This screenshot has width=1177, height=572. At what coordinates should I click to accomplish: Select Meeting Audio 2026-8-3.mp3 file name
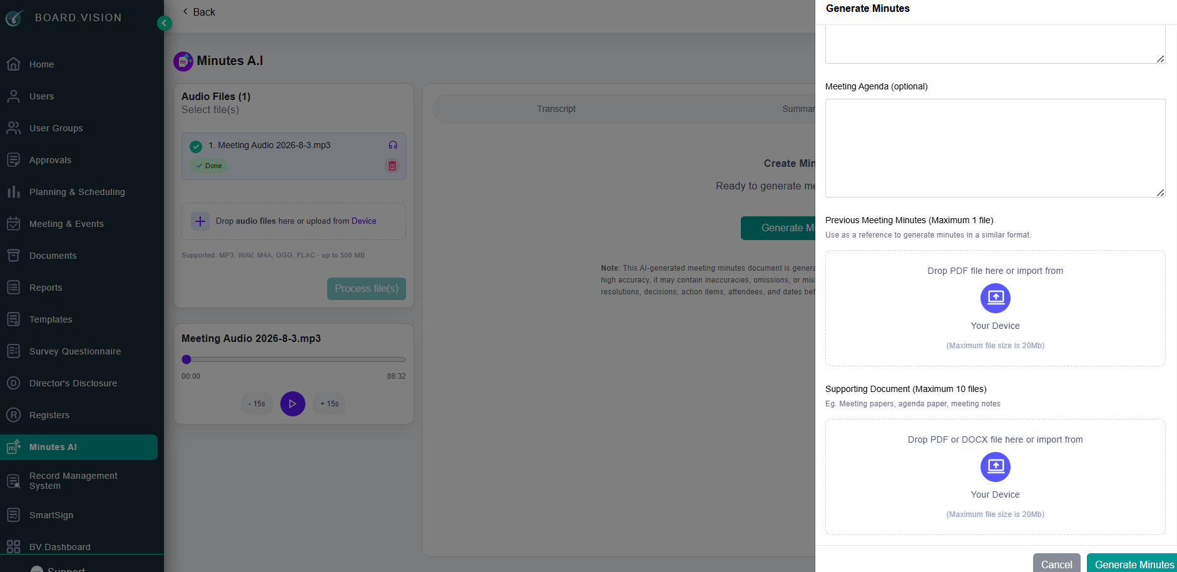[x=270, y=145]
